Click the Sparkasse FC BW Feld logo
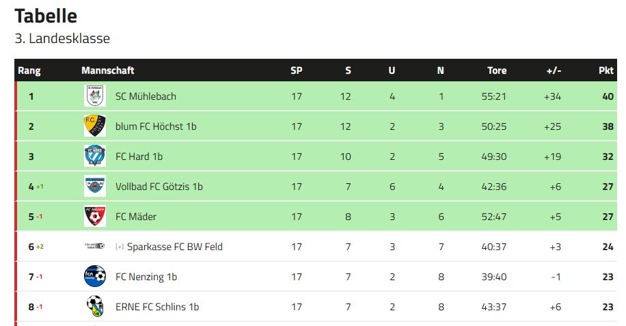This screenshot has width=626, height=326. pyautogui.click(x=95, y=247)
